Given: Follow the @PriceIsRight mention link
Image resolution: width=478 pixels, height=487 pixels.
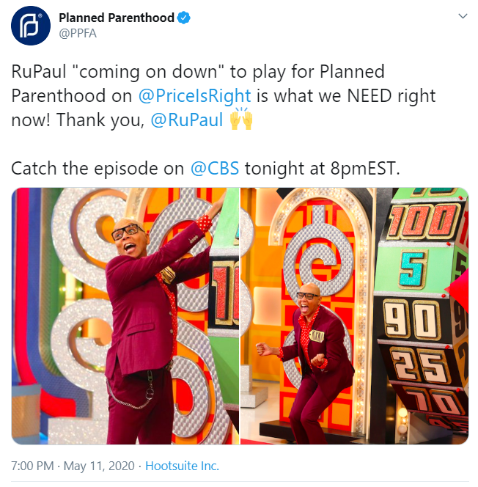Looking at the screenshot, I should click(194, 95).
